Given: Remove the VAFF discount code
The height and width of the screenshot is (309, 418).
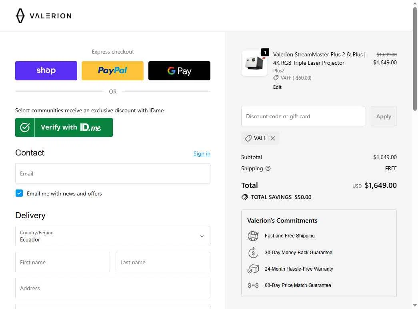Looking at the screenshot, I should tap(273, 138).
